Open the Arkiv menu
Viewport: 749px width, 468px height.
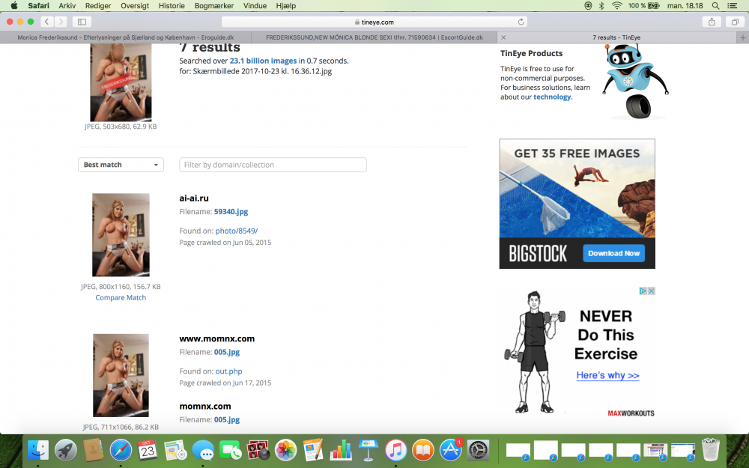pos(67,6)
